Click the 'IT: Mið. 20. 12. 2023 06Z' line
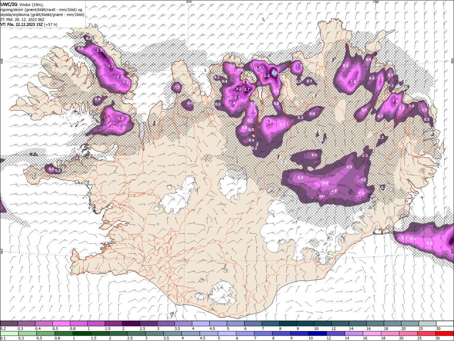The width and height of the screenshot is (454, 341). pyautogui.click(x=23, y=20)
